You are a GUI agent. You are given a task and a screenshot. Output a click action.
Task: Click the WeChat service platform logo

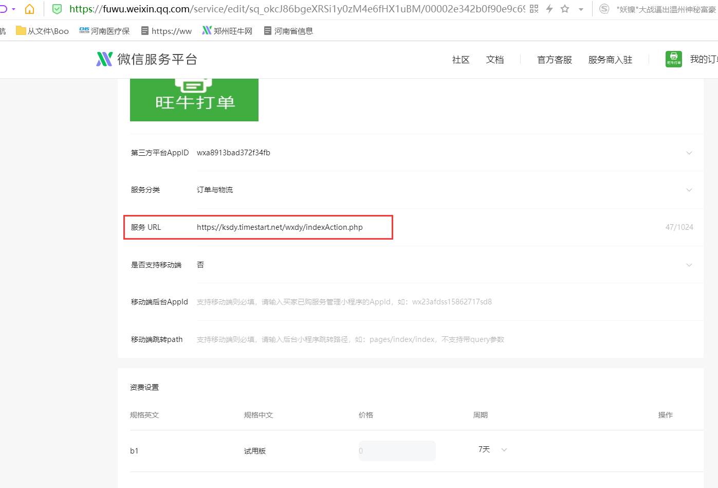[147, 59]
